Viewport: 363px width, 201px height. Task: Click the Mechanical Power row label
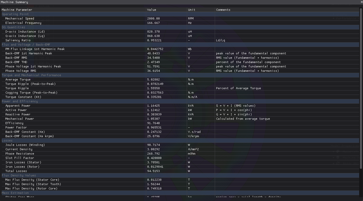pos(20,119)
